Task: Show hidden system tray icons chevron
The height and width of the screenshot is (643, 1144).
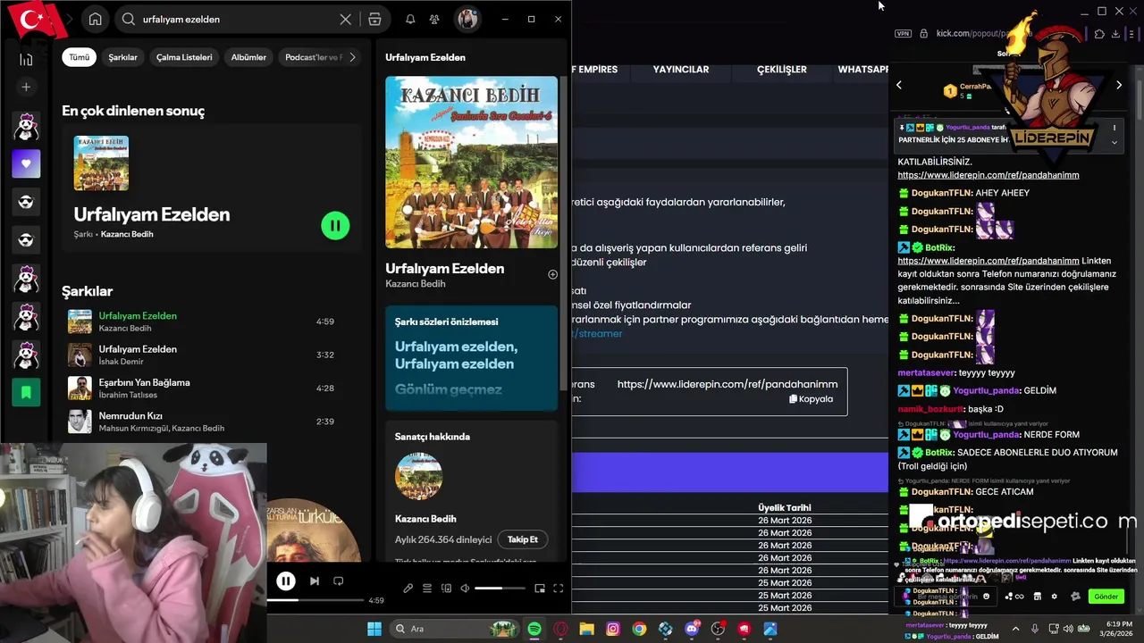Action: (1015, 629)
